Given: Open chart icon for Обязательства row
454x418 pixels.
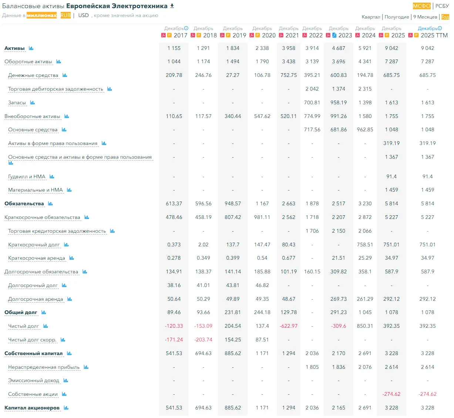Looking at the screenshot, I should point(50,204).
